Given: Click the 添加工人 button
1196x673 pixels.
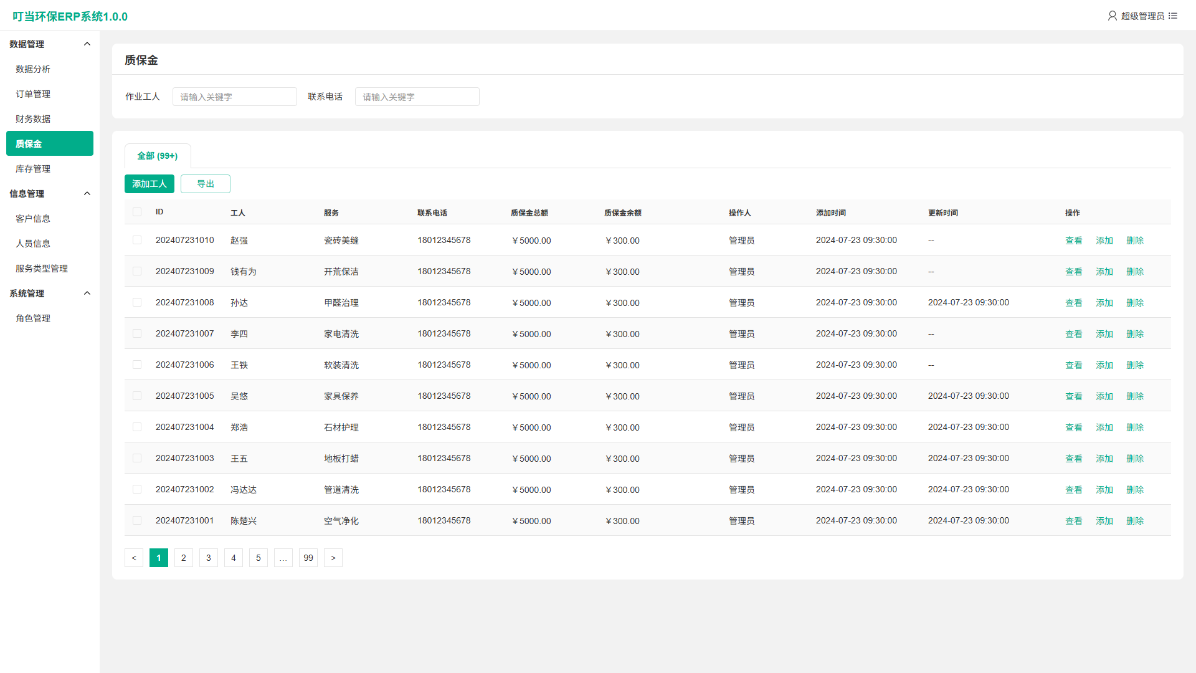Looking at the screenshot, I should pyautogui.click(x=149, y=184).
